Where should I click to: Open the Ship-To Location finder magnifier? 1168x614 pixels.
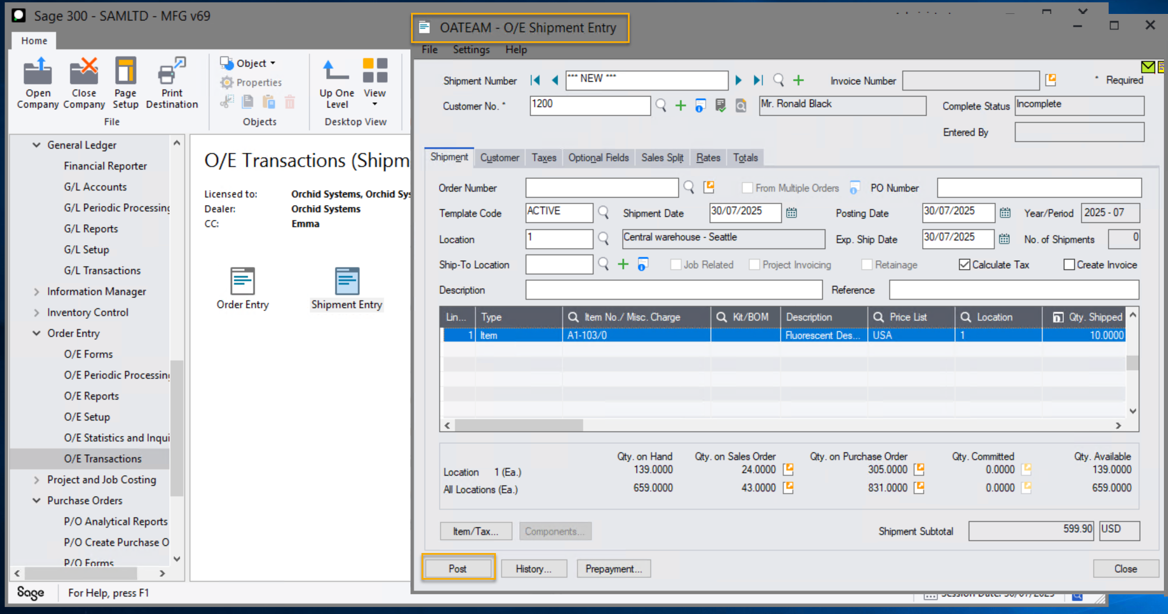pos(603,264)
